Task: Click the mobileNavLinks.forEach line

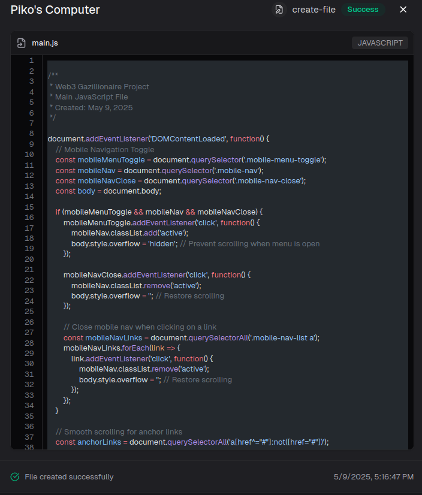Action: coord(122,348)
